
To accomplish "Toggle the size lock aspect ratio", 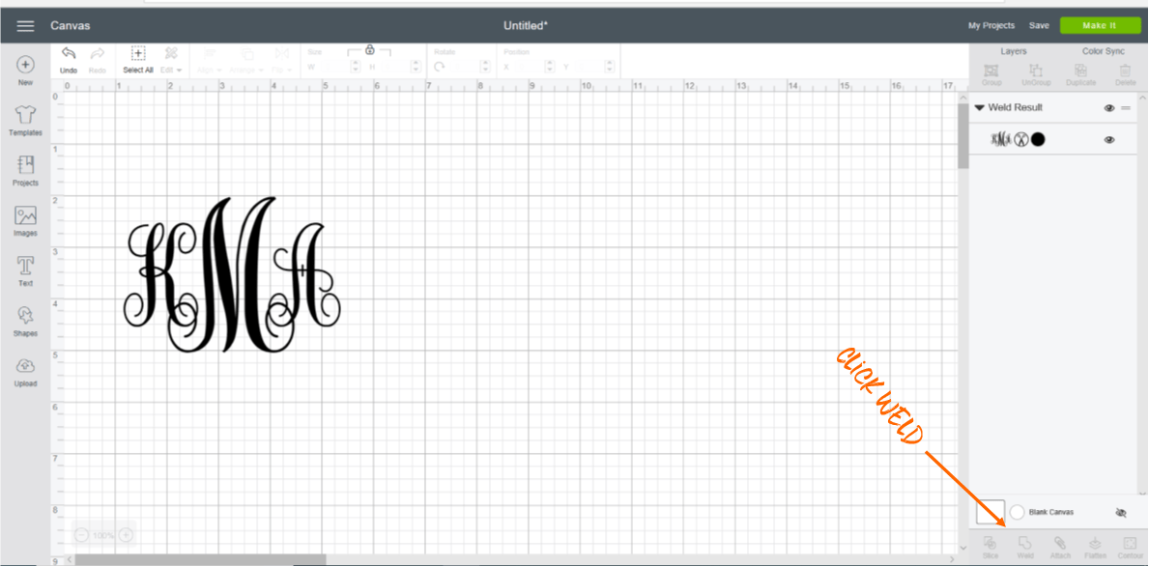I will 370,48.
